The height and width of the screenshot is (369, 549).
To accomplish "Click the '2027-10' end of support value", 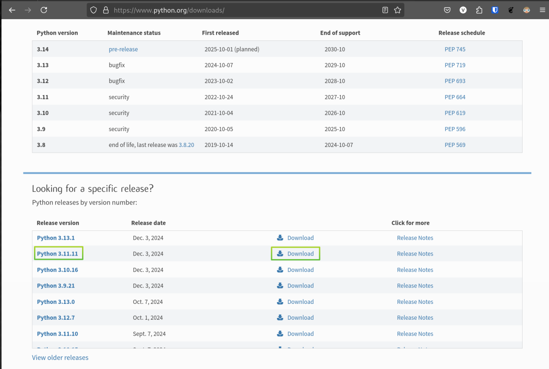I will click(x=335, y=97).
